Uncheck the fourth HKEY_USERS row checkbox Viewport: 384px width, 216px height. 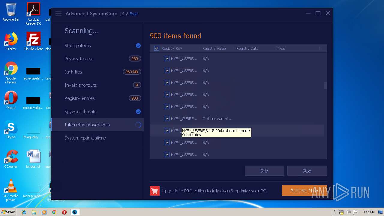click(x=167, y=95)
